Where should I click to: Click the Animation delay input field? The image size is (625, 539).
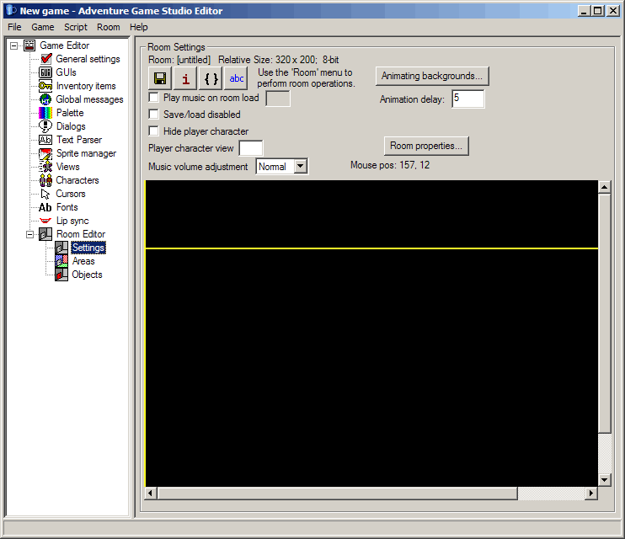[x=468, y=99]
